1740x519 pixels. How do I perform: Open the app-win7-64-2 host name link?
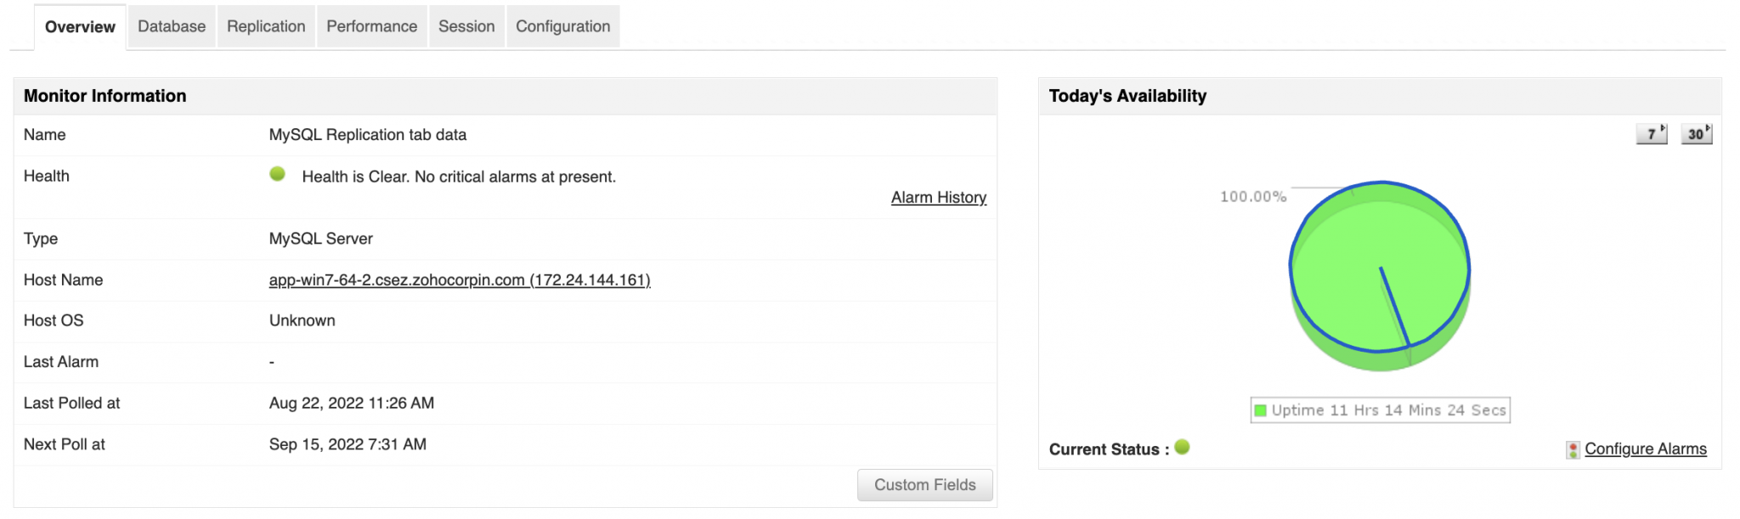point(460,280)
